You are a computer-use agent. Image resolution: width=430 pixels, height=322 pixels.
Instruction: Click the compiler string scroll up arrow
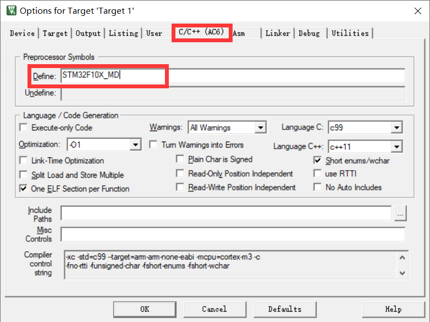click(403, 257)
